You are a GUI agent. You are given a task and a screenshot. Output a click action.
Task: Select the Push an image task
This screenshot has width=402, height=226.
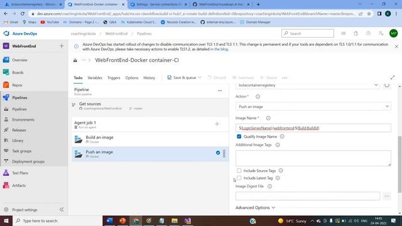[x=150, y=154]
